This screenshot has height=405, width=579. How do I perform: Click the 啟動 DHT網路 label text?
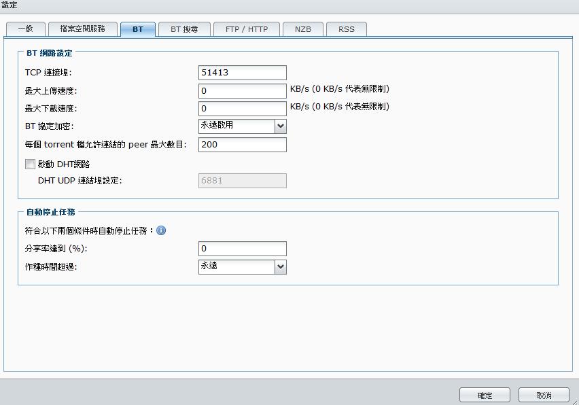tap(64, 164)
